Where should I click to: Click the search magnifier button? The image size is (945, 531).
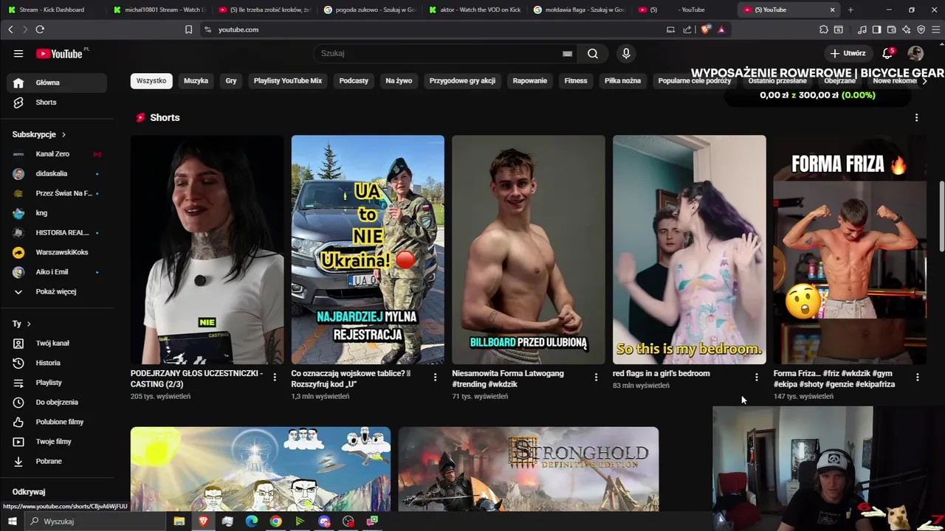(592, 53)
